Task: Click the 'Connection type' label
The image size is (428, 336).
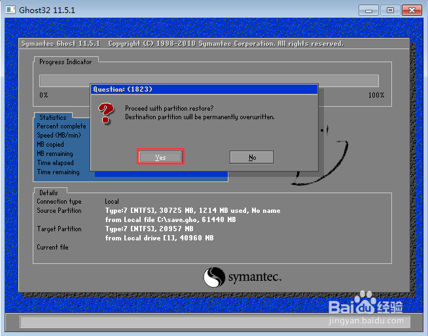Action: click(x=60, y=201)
